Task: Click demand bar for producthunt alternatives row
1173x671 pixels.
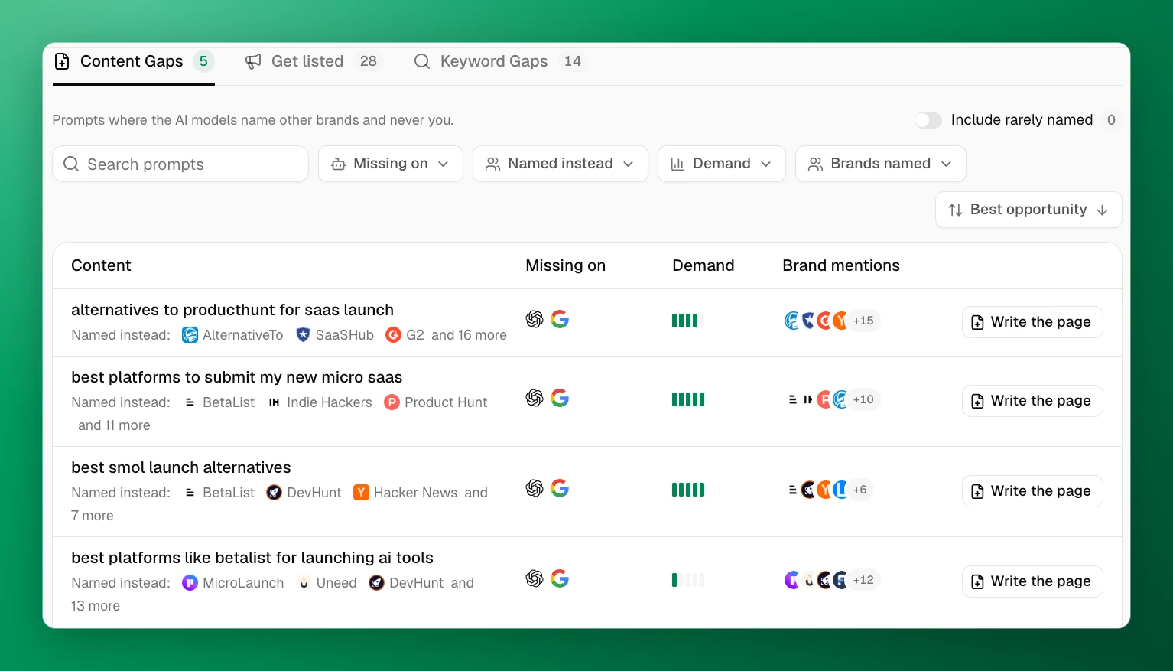Action: [688, 321]
